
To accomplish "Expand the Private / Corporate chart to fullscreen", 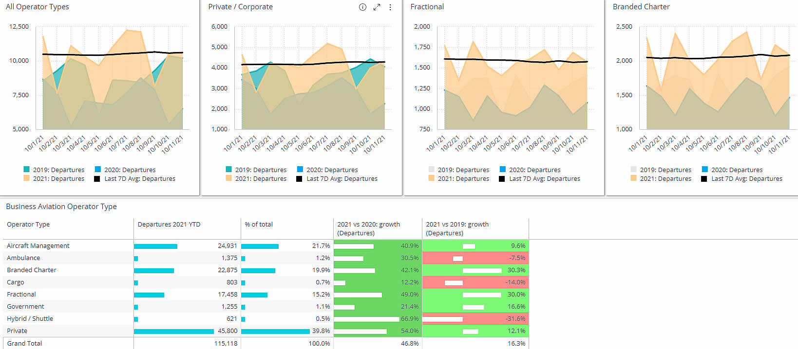I will tap(377, 7).
